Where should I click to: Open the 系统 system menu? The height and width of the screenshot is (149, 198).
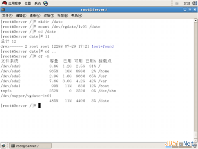pos(38,3)
